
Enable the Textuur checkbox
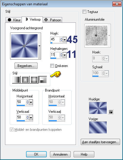point(84,12)
